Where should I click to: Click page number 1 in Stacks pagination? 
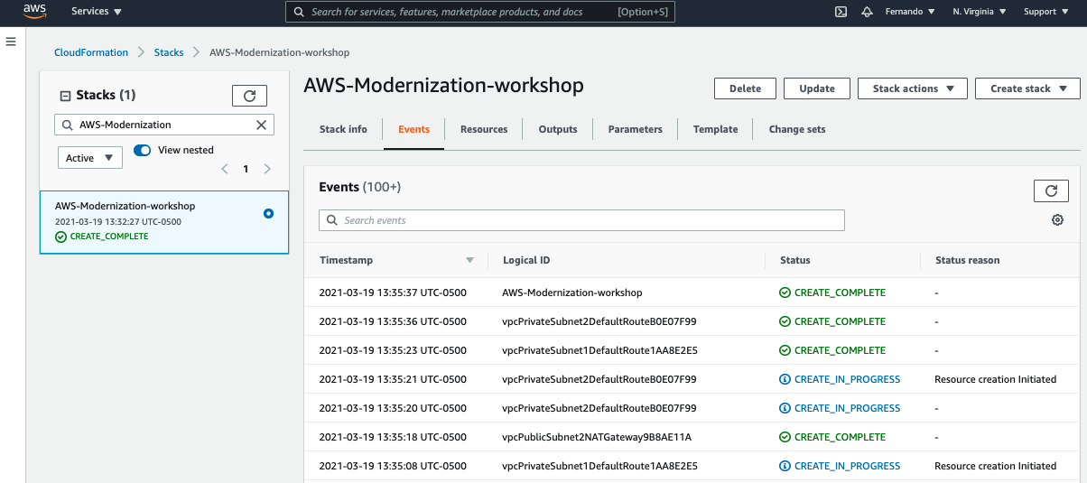click(x=246, y=169)
